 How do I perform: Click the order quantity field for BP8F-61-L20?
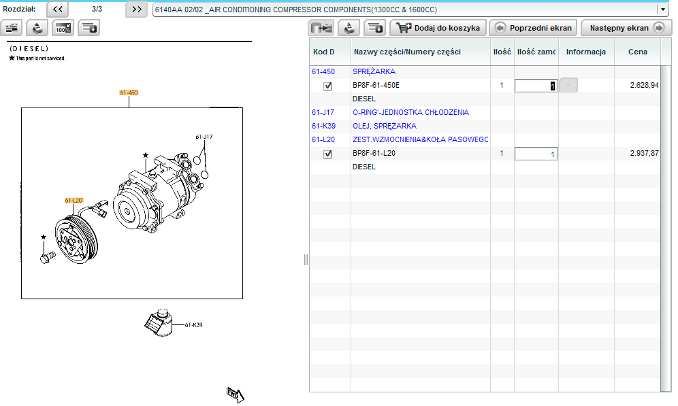point(536,154)
